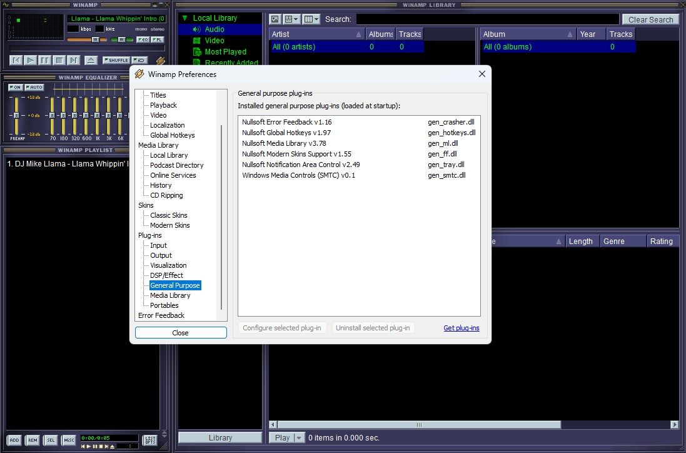Select Classic Skins in the Preferences tree

pos(168,215)
